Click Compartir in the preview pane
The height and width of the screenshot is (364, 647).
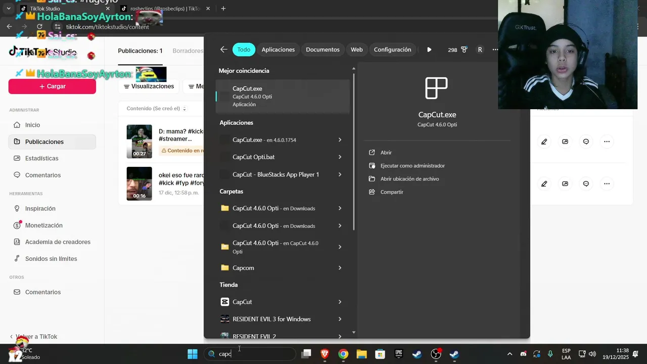pyautogui.click(x=392, y=192)
